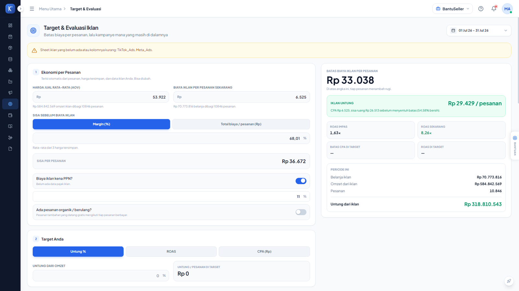Click the Biaya Iklan per Pesanan Sekarang field

coord(242,97)
